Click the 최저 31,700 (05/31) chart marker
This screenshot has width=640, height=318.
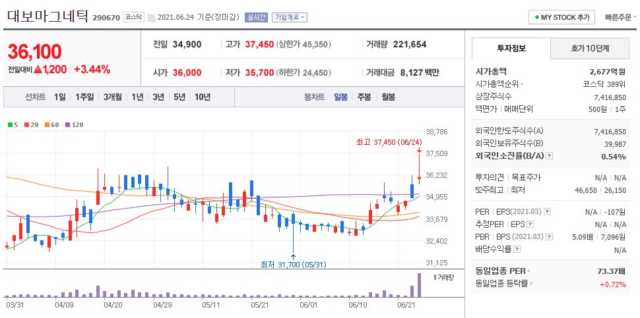click(294, 265)
